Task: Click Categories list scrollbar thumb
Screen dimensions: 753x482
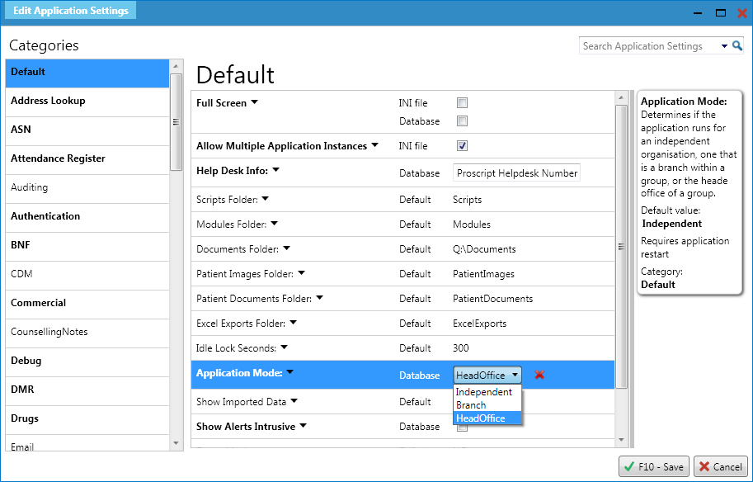Action: pyautogui.click(x=176, y=122)
